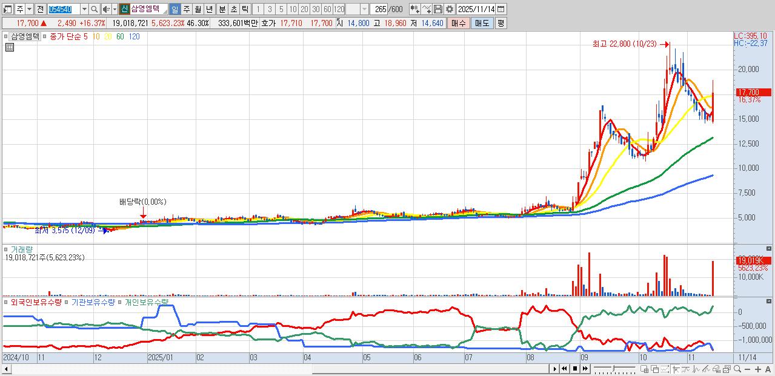Screen dimensions: 775x376
Task: Click the eraser with bars icon at bottom
Action: (716, 369)
